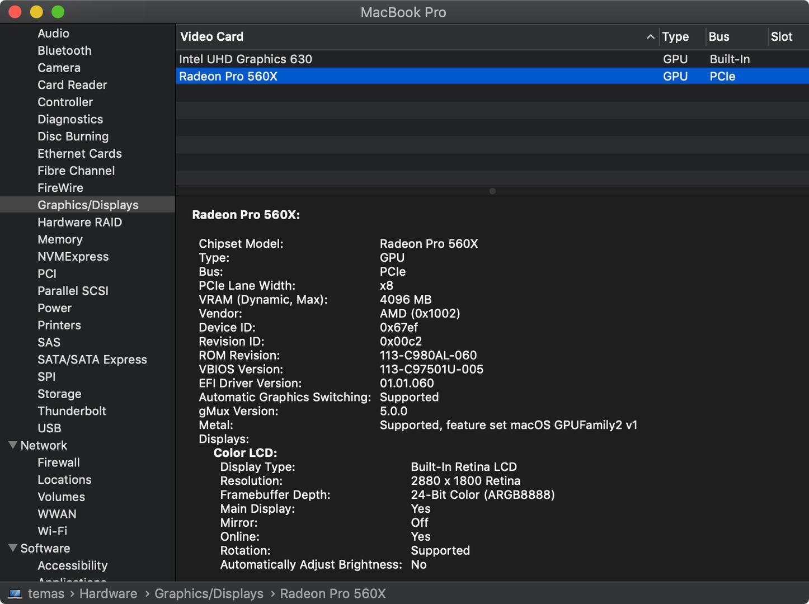Image resolution: width=809 pixels, height=604 pixels.
Task: Open PCI in the sidebar
Action: (47, 274)
